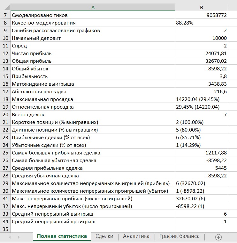Select the Полная статистика sheet tab
The image size is (237, 243).
[x=62, y=236]
